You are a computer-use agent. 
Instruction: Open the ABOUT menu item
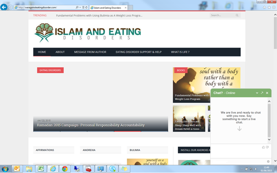click(60, 52)
